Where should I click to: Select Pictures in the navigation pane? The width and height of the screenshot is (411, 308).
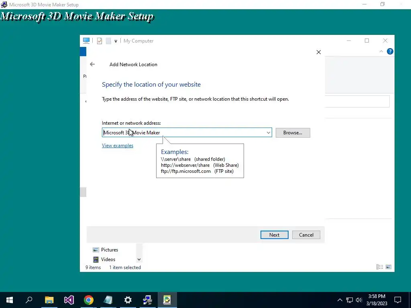click(106, 249)
